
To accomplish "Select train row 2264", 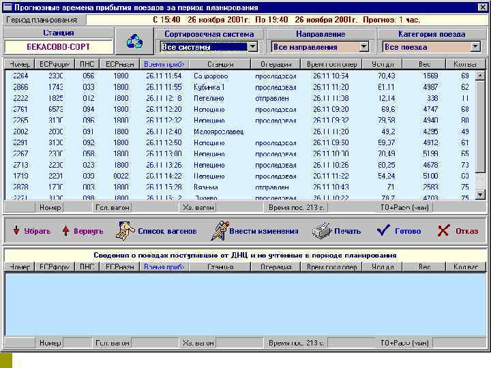I will (x=240, y=76).
